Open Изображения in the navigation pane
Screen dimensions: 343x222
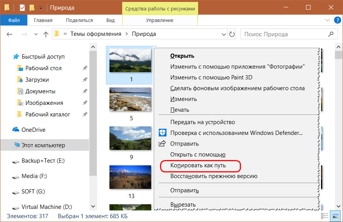point(44,103)
